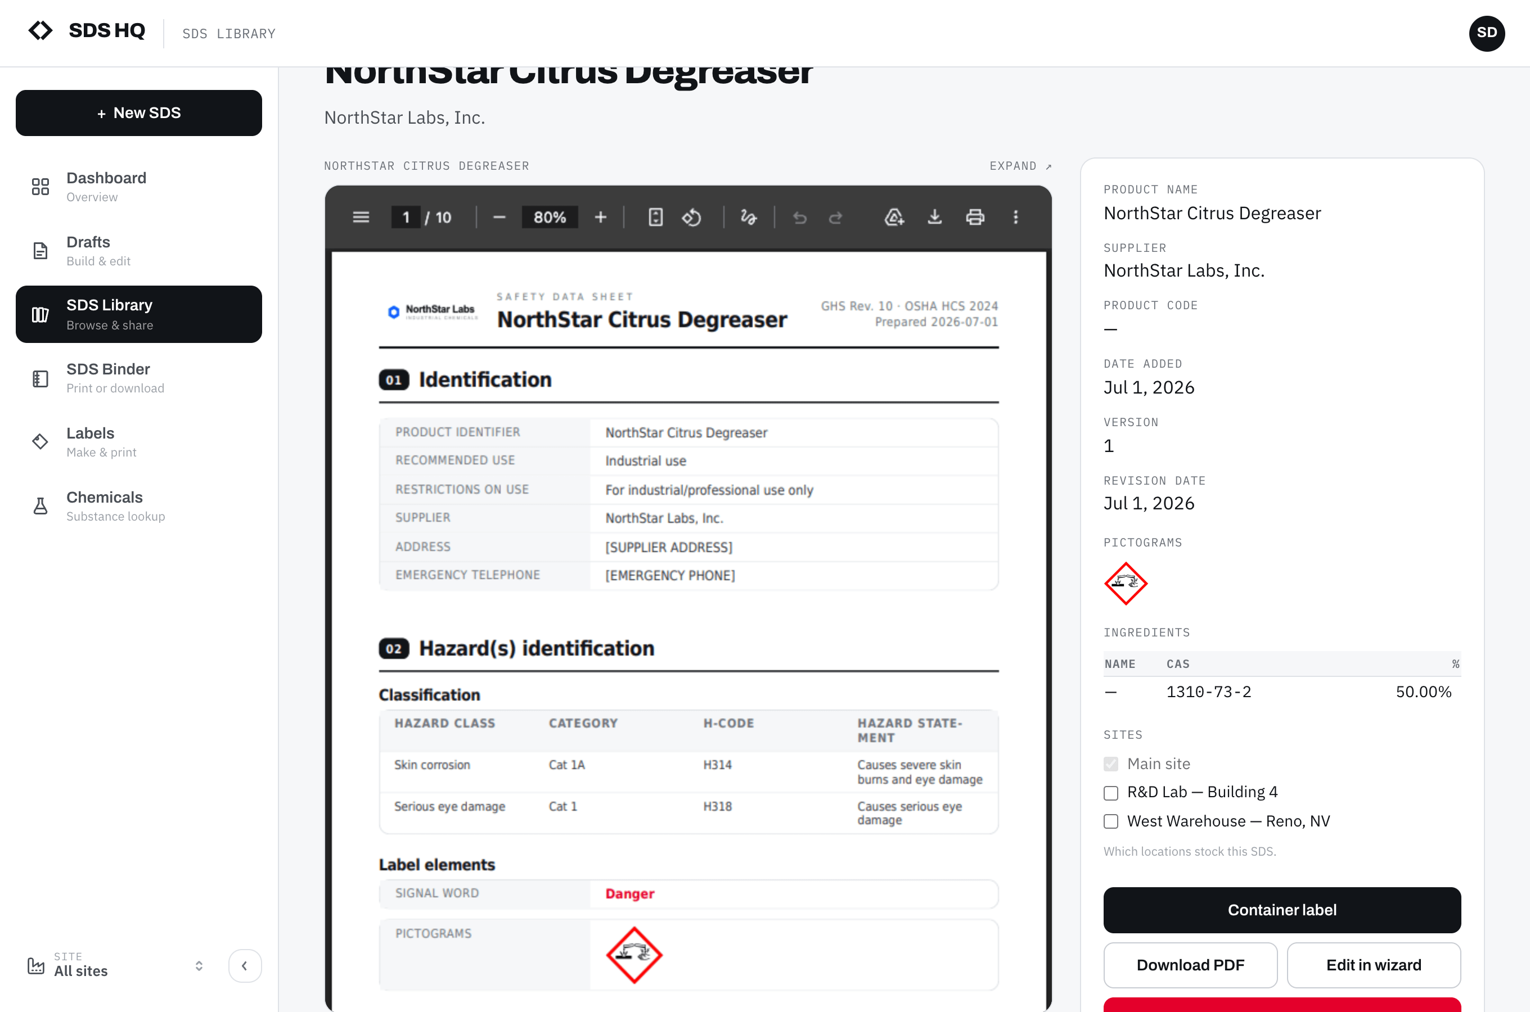Click the PDF page number field
Image resolution: width=1530 pixels, height=1012 pixels.
point(406,218)
